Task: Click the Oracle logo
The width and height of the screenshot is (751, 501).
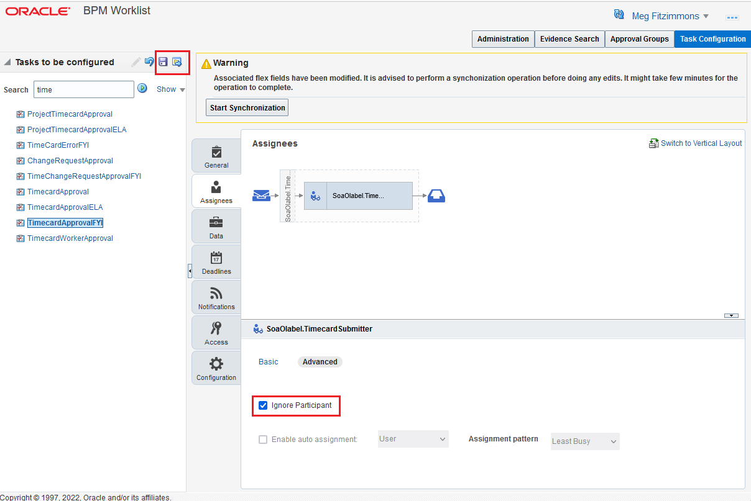Action: click(x=37, y=11)
